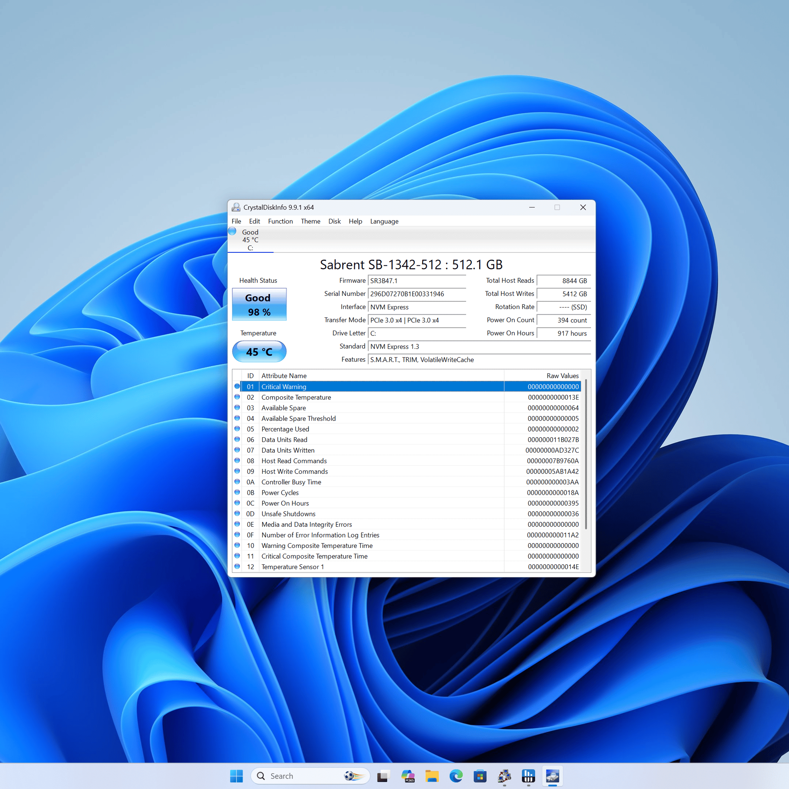Screen dimensions: 789x789
Task: Select the C: disk tab showing Good 45 °C
Action: pyautogui.click(x=250, y=240)
